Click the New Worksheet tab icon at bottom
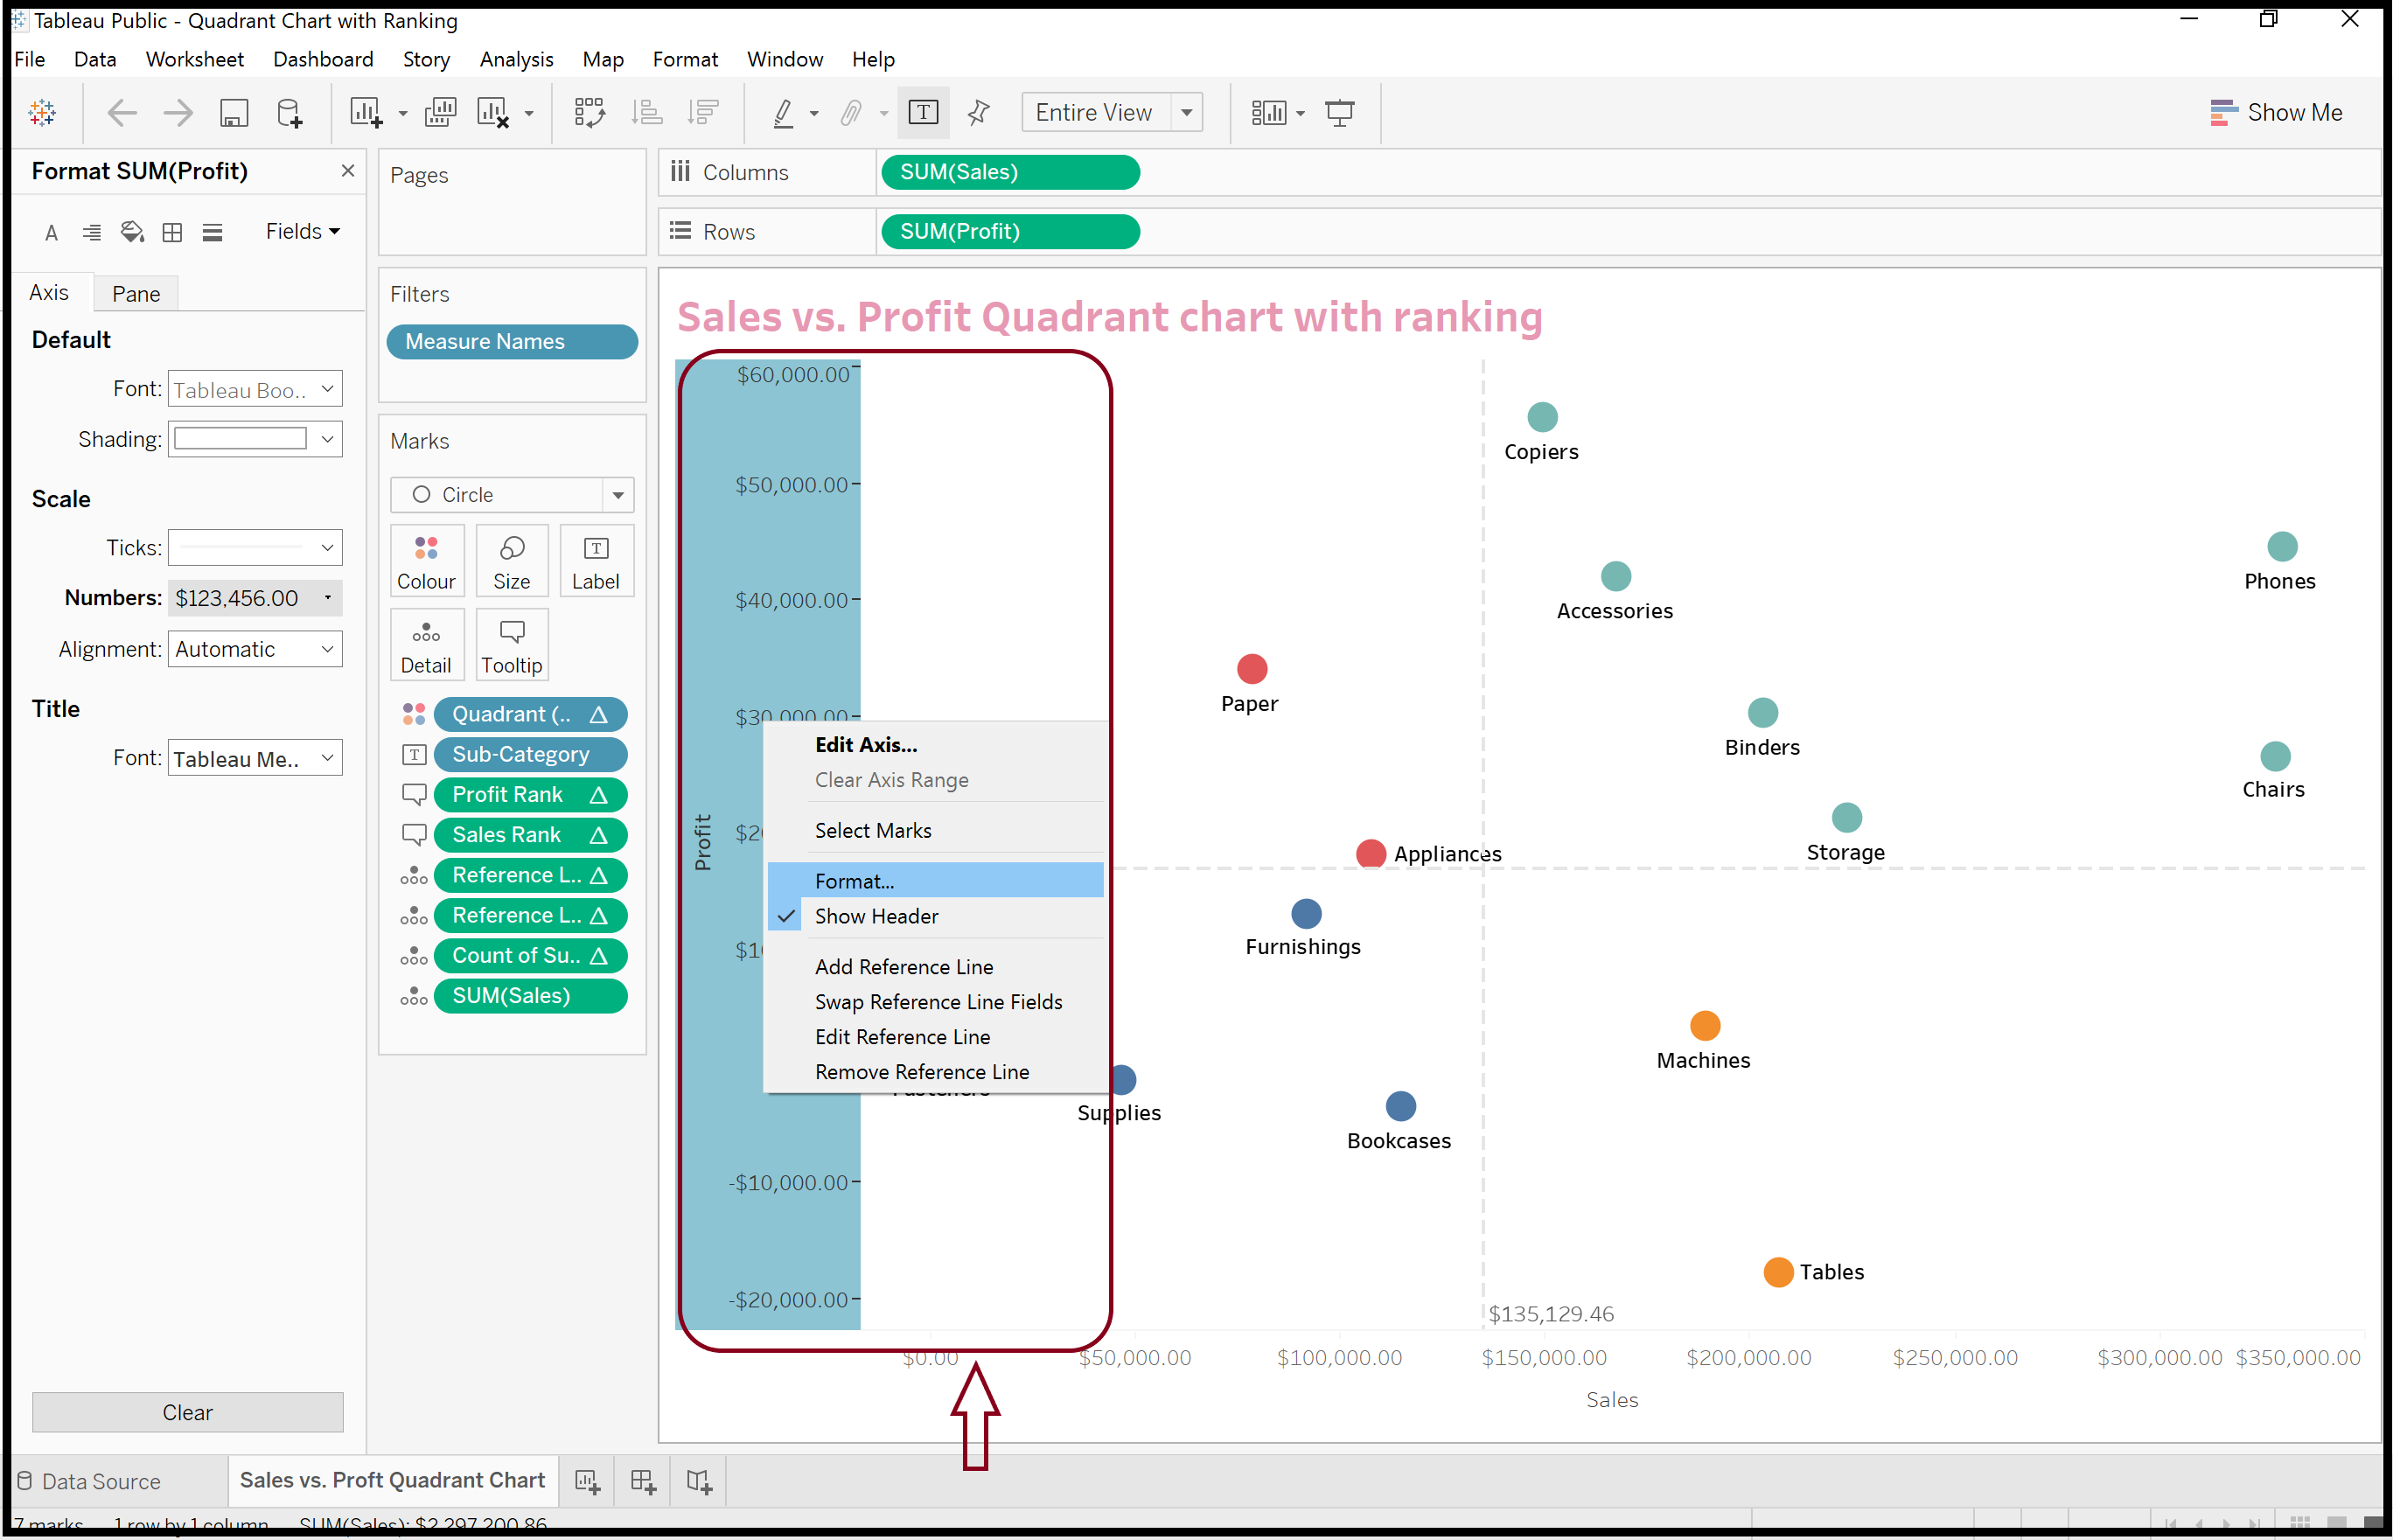This screenshot has width=2393, height=1540. [587, 1481]
